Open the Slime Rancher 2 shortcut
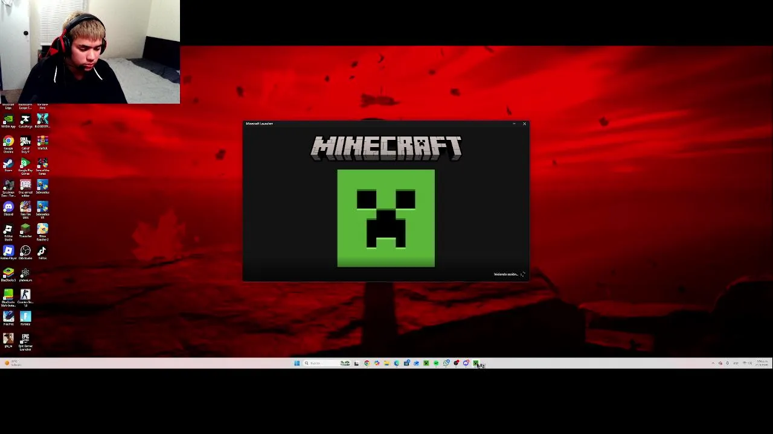The width and height of the screenshot is (773, 434). (42, 232)
